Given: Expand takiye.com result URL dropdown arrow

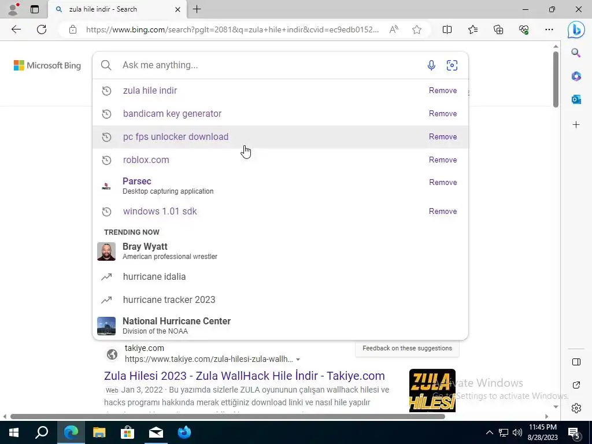Looking at the screenshot, I should pyautogui.click(x=298, y=360).
